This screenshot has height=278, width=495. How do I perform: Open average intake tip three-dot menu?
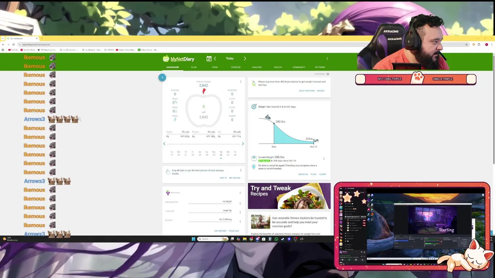[241, 170]
